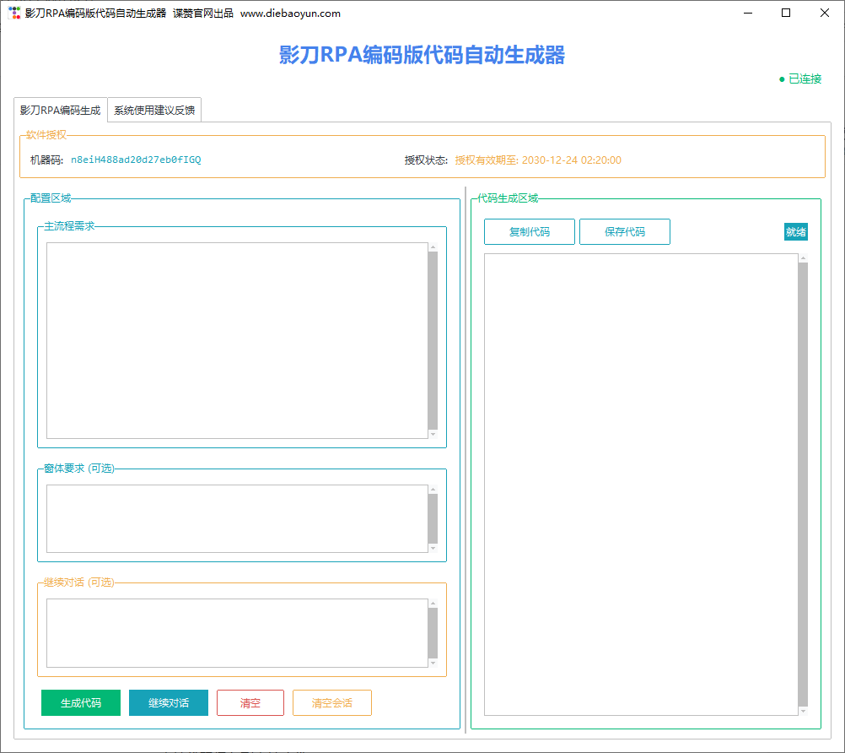This screenshot has height=753, width=845.
Task: Focus the 继续对话 (可选) text area
Action: (237, 633)
